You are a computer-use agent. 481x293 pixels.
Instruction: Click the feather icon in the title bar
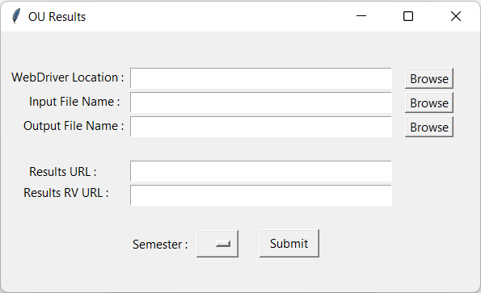click(16, 16)
